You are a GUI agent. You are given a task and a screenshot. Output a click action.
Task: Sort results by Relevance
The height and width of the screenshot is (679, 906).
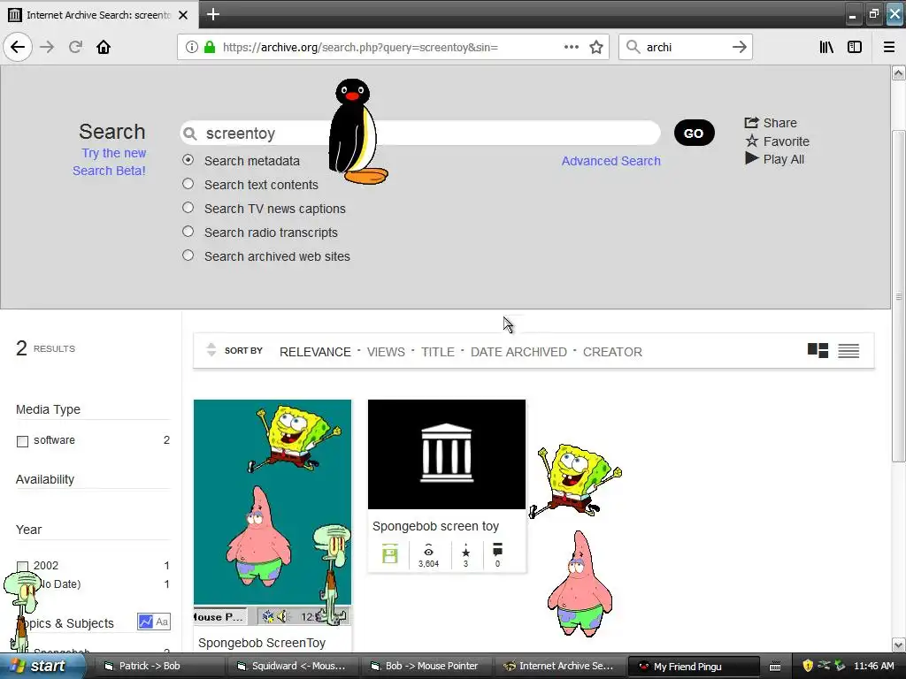point(315,352)
